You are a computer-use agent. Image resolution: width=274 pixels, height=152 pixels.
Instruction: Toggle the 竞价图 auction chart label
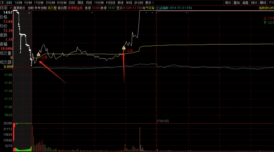(x=62, y=8)
